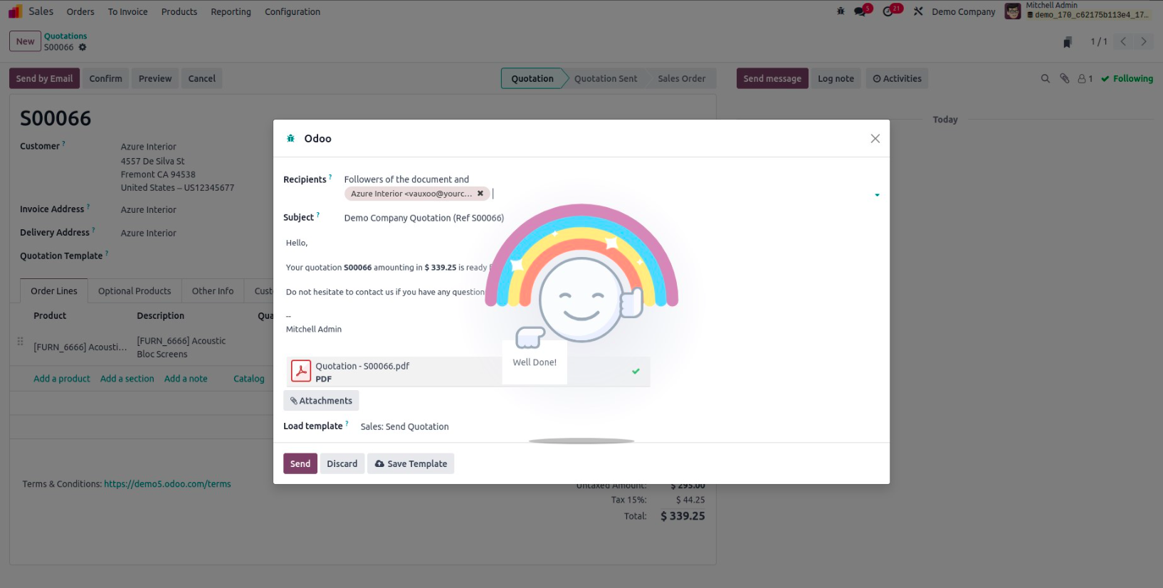Dismiss the Well Done rainbow man
The height and width of the screenshot is (588, 1163).
pos(581,324)
